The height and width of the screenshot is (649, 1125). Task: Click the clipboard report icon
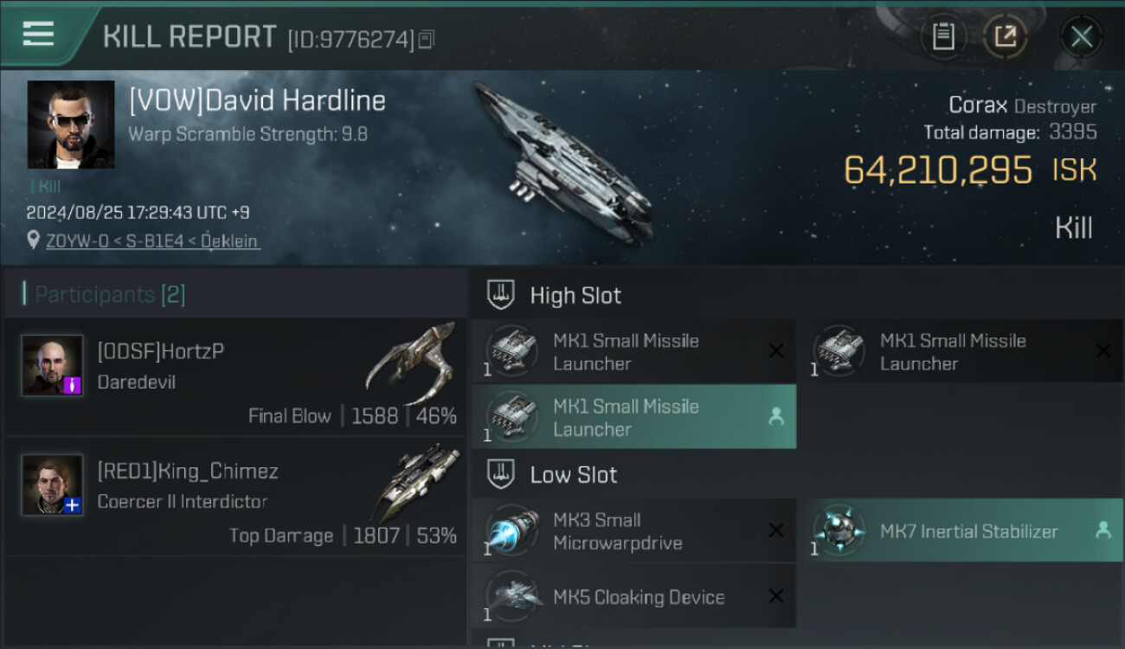tap(943, 36)
